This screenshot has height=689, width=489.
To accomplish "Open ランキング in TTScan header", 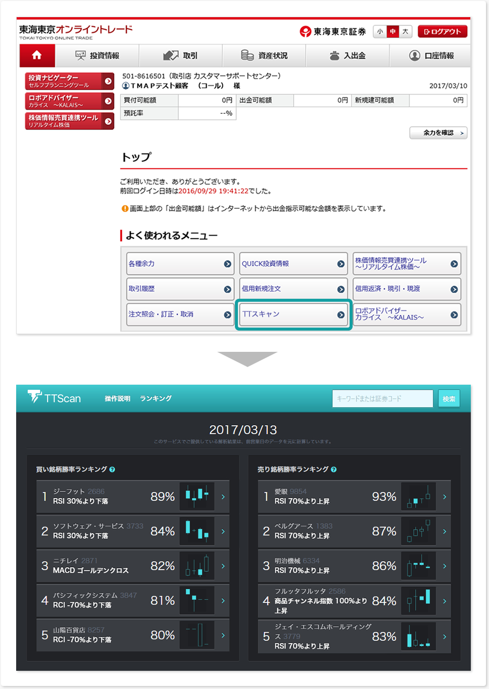I will click(x=156, y=399).
